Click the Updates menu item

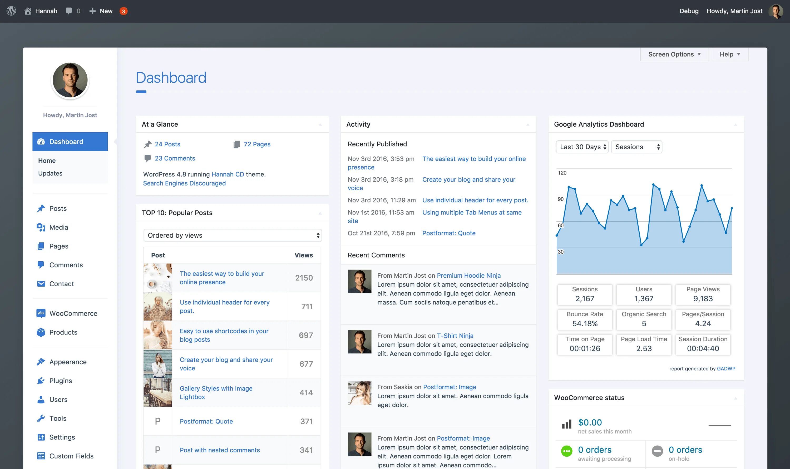[50, 173]
